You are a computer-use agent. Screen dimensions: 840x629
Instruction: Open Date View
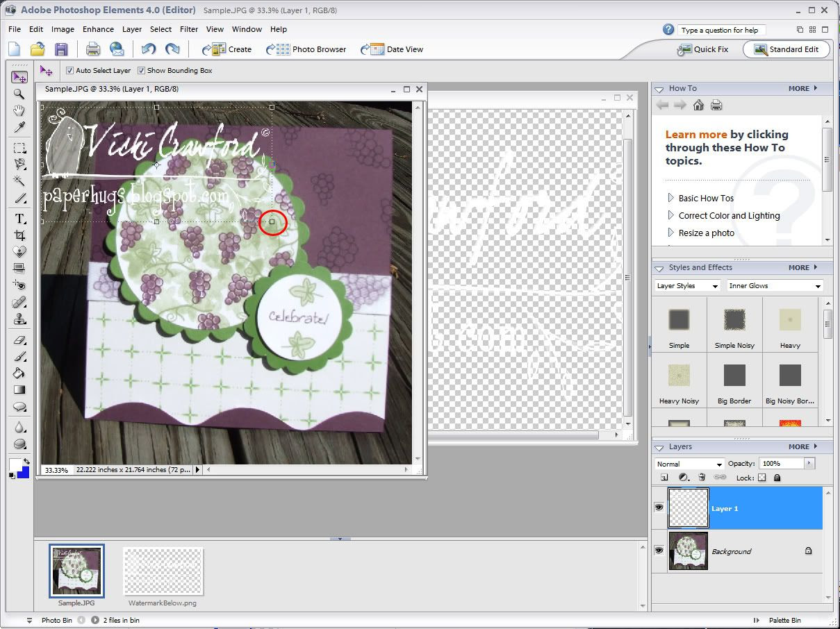tap(392, 49)
